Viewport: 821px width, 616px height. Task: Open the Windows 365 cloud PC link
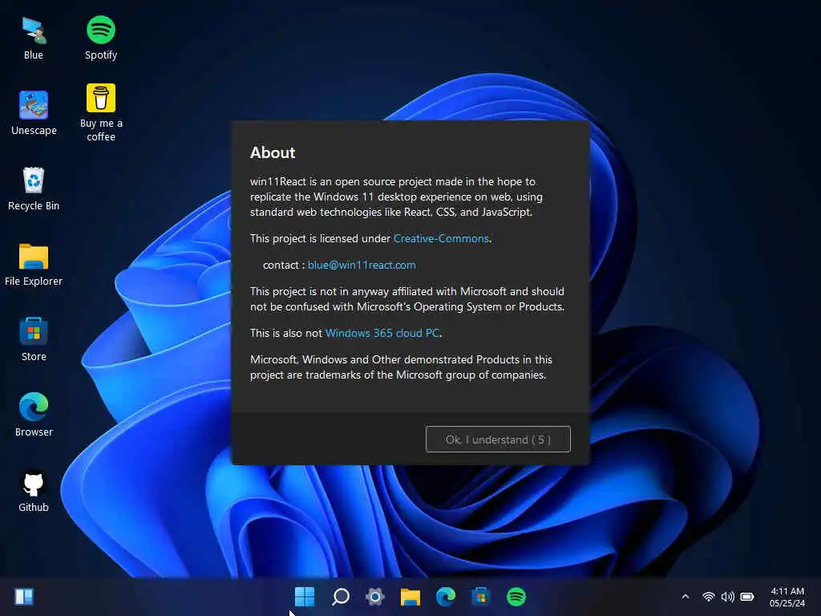point(382,333)
